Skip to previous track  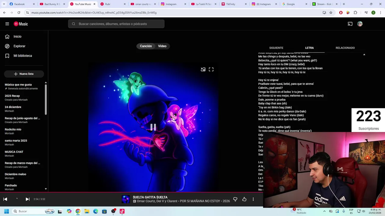(5, 199)
